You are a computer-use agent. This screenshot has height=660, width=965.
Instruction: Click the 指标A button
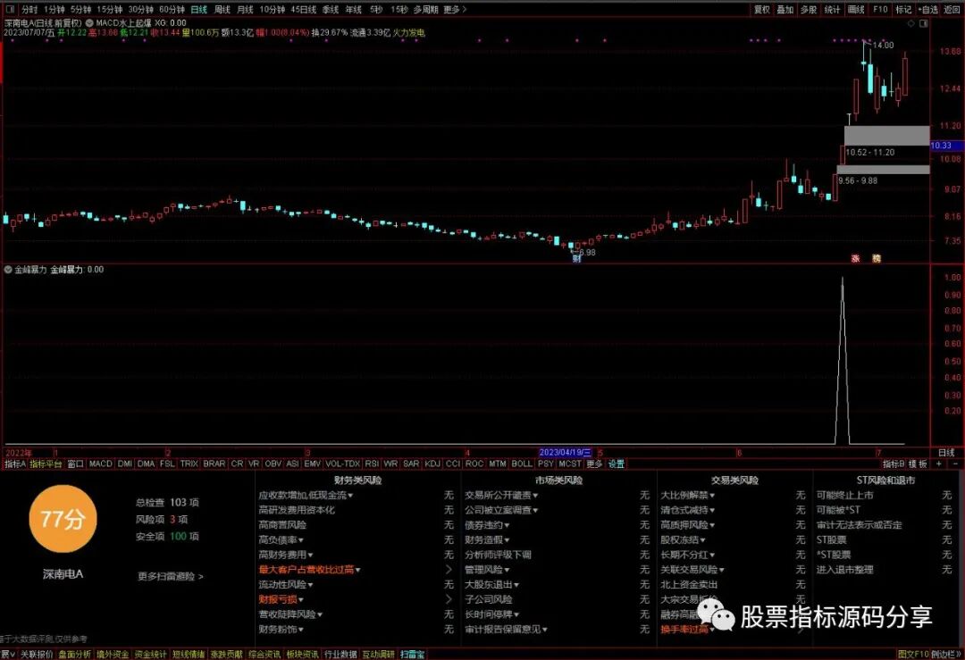(x=15, y=464)
